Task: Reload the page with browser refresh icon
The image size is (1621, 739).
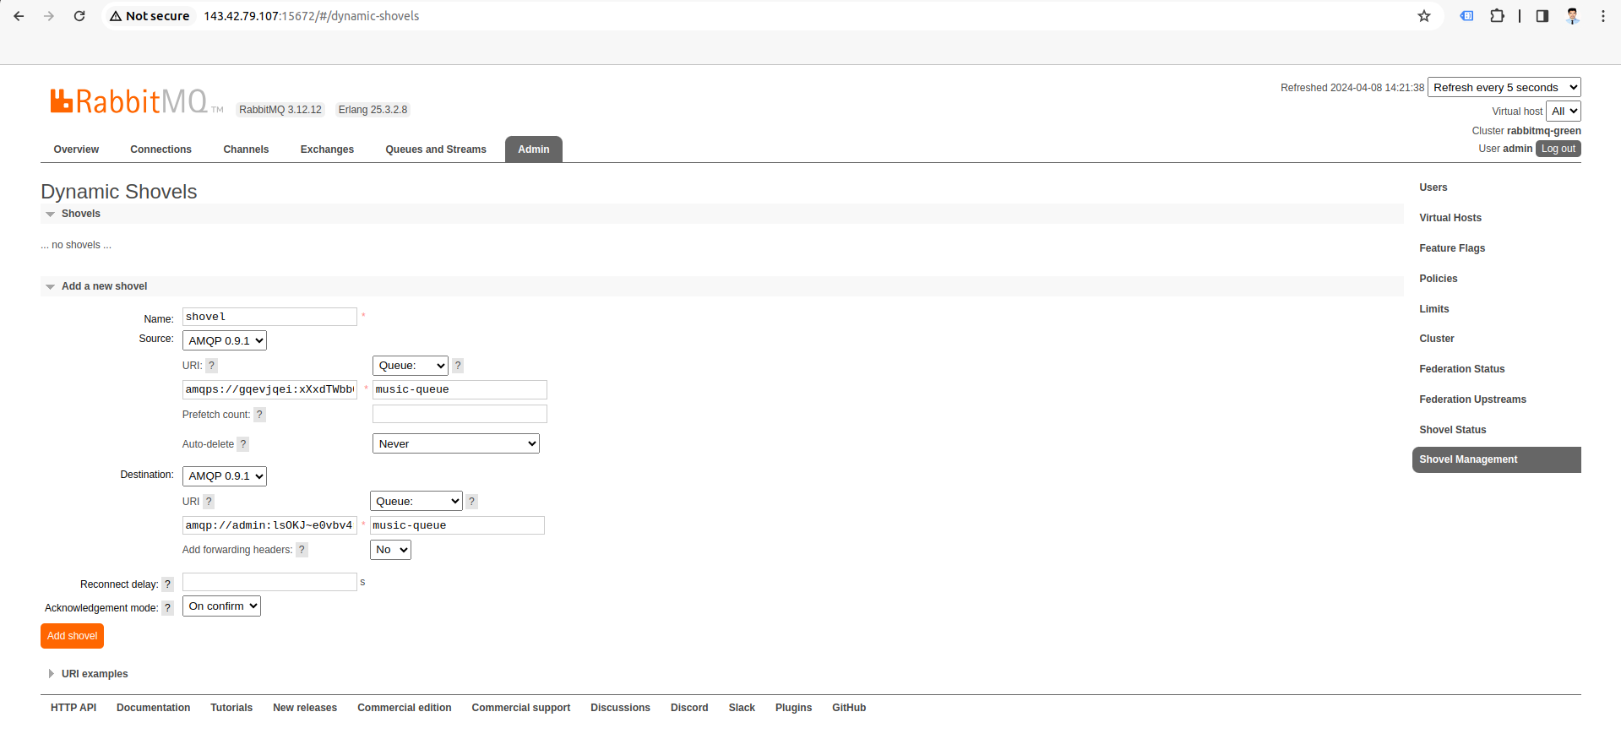Action: (79, 16)
